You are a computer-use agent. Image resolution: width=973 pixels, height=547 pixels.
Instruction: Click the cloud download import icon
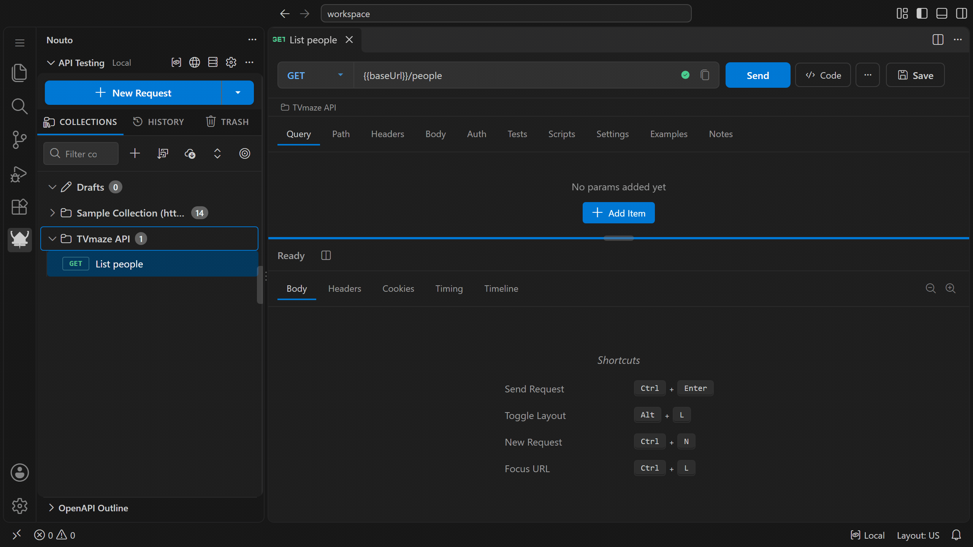tap(190, 153)
